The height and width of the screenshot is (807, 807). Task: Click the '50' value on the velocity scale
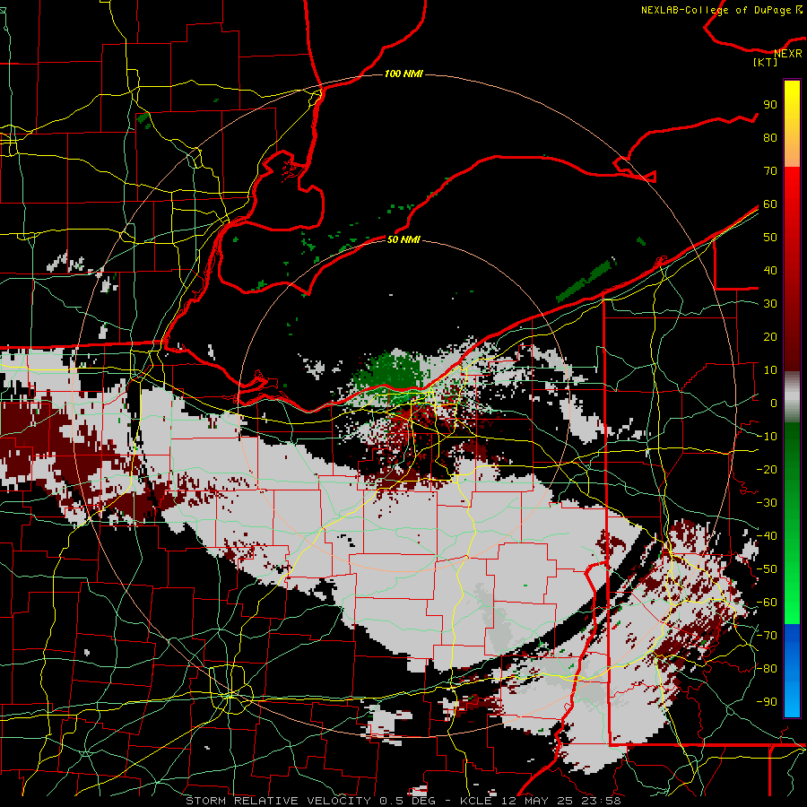point(770,238)
